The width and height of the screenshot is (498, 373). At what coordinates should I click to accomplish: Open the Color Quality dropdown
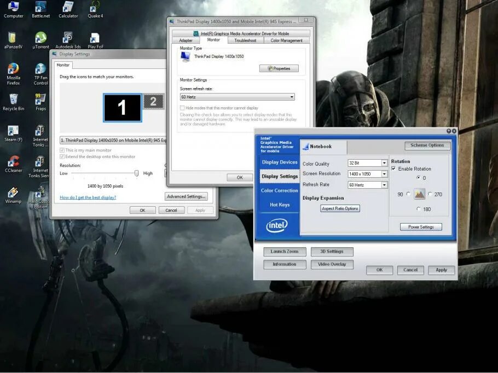(x=368, y=163)
